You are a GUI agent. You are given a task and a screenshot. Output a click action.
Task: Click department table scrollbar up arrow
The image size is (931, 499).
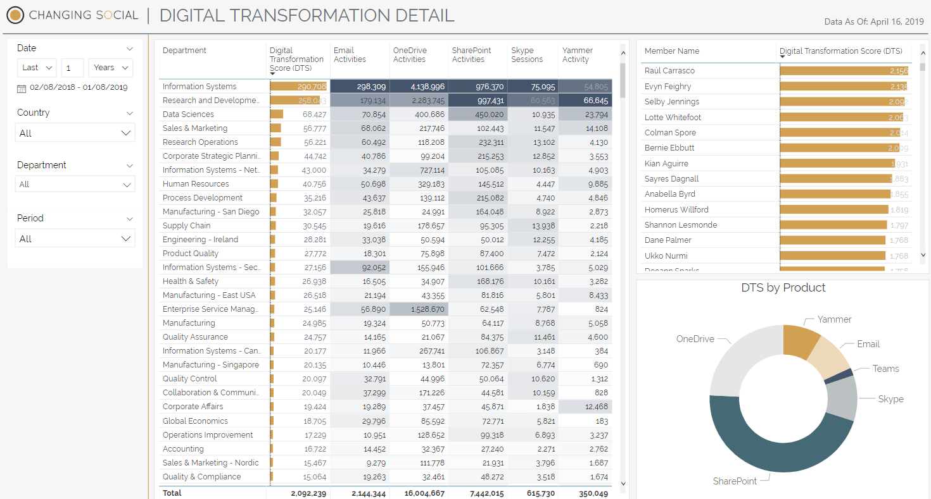coord(624,54)
